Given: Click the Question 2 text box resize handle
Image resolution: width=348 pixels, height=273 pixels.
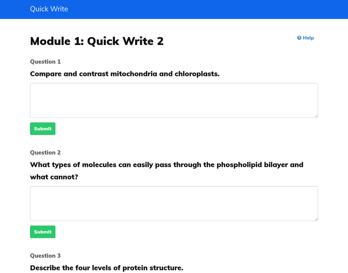Looking at the screenshot, I should (x=316, y=219).
